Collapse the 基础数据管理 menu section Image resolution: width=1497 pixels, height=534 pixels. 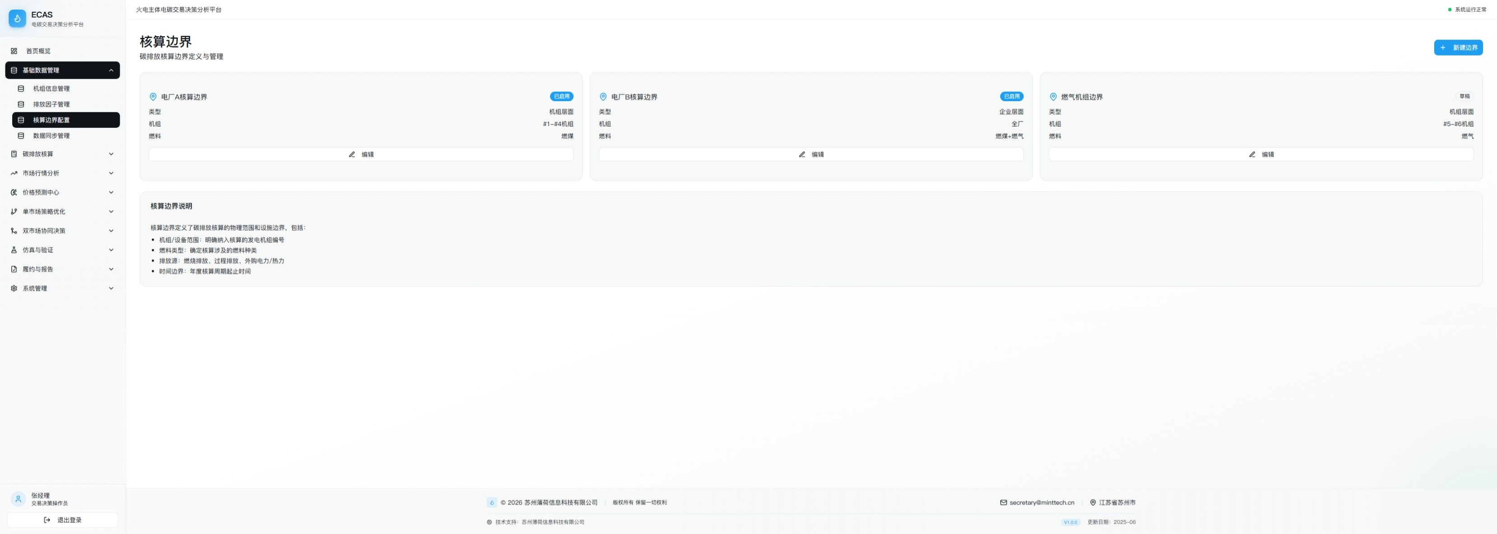[111, 70]
